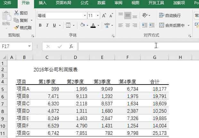The width and height of the screenshot is (199, 138).
Task: Click the Insert Function fx icon
Action: 71,46
